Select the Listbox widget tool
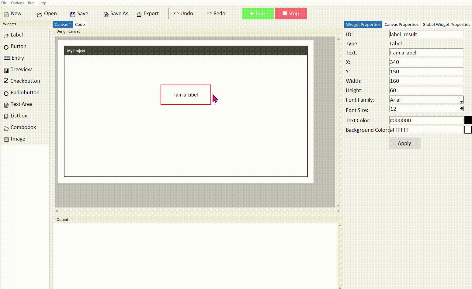The width and height of the screenshot is (472, 289). (19, 116)
